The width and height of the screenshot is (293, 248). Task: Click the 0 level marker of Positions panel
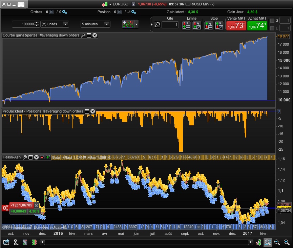[x=278, y=111]
